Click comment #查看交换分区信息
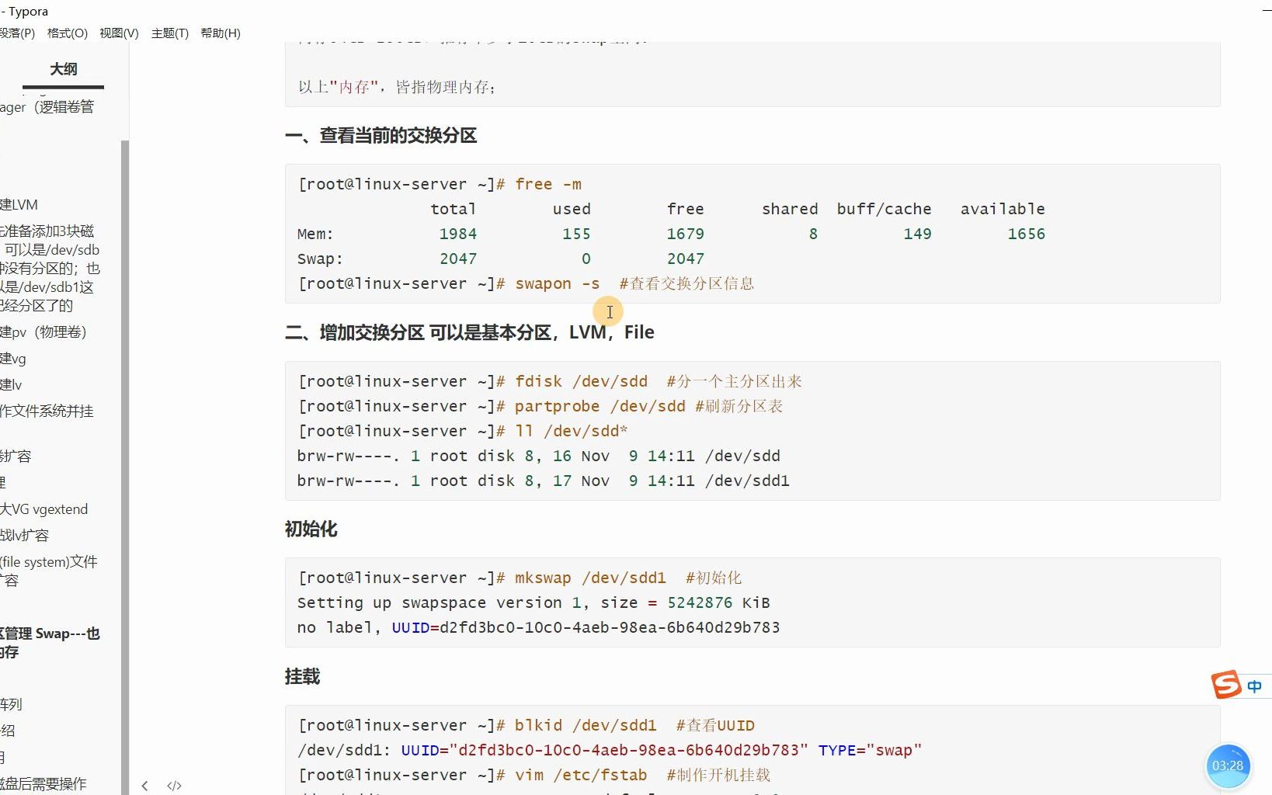This screenshot has width=1272, height=795. click(x=687, y=283)
